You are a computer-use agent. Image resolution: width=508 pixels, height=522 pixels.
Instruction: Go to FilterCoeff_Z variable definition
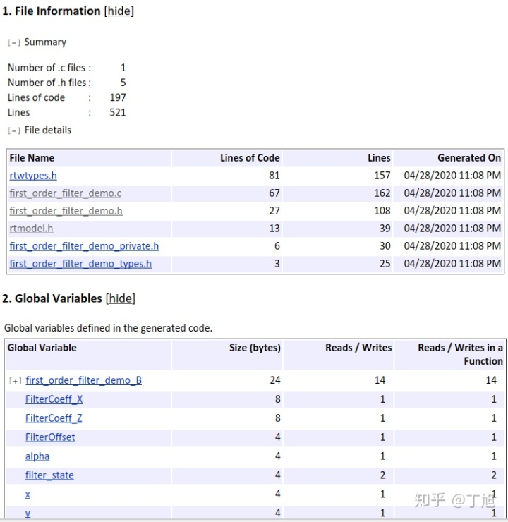pos(54,418)
